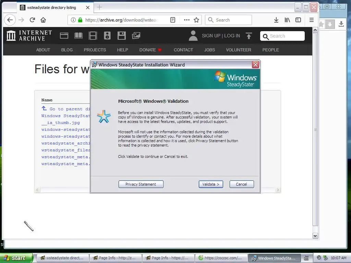
Task: Click the Validate button in wizard
Action: (x=211, y=184)
